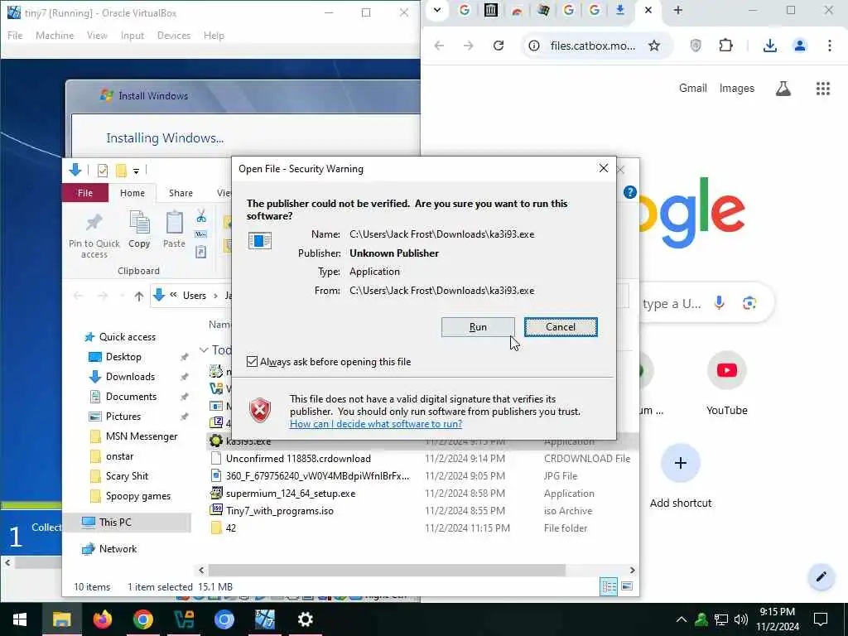Select Documents in navigation pane
Viewport: 848px width, 636px height.
point(131,397)
